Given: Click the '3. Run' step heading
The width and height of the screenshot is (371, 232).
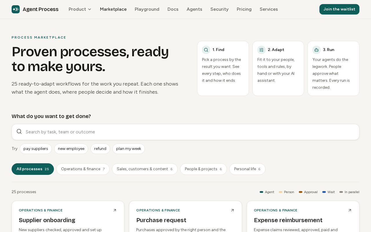Looking at the screenshot, I should [329, 50].
